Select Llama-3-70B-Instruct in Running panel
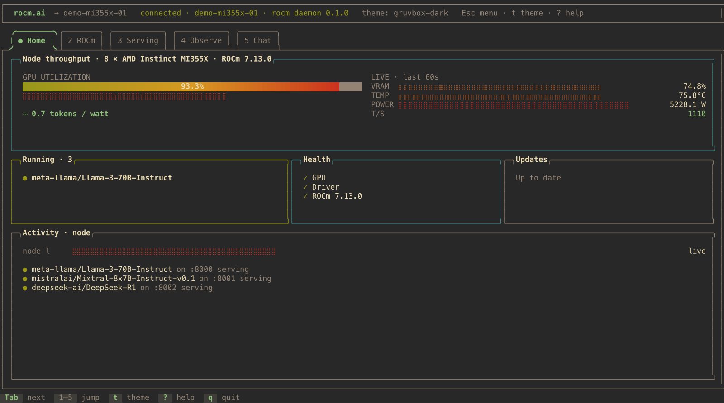Viewport: 724px width, 403px height. [102, 178]
